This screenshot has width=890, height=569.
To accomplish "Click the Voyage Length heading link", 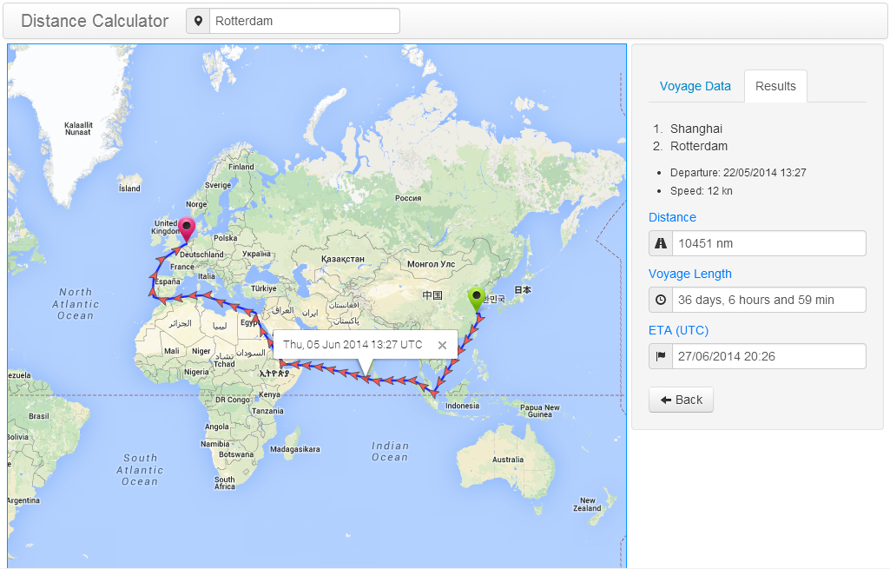I will pyautogui.click(x=690, y=274).
